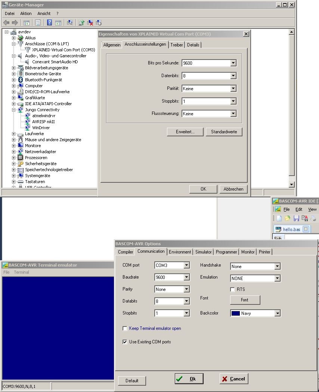Open the Parität dropdown
This screenshot has height=392, width=319.
[233, 88]
